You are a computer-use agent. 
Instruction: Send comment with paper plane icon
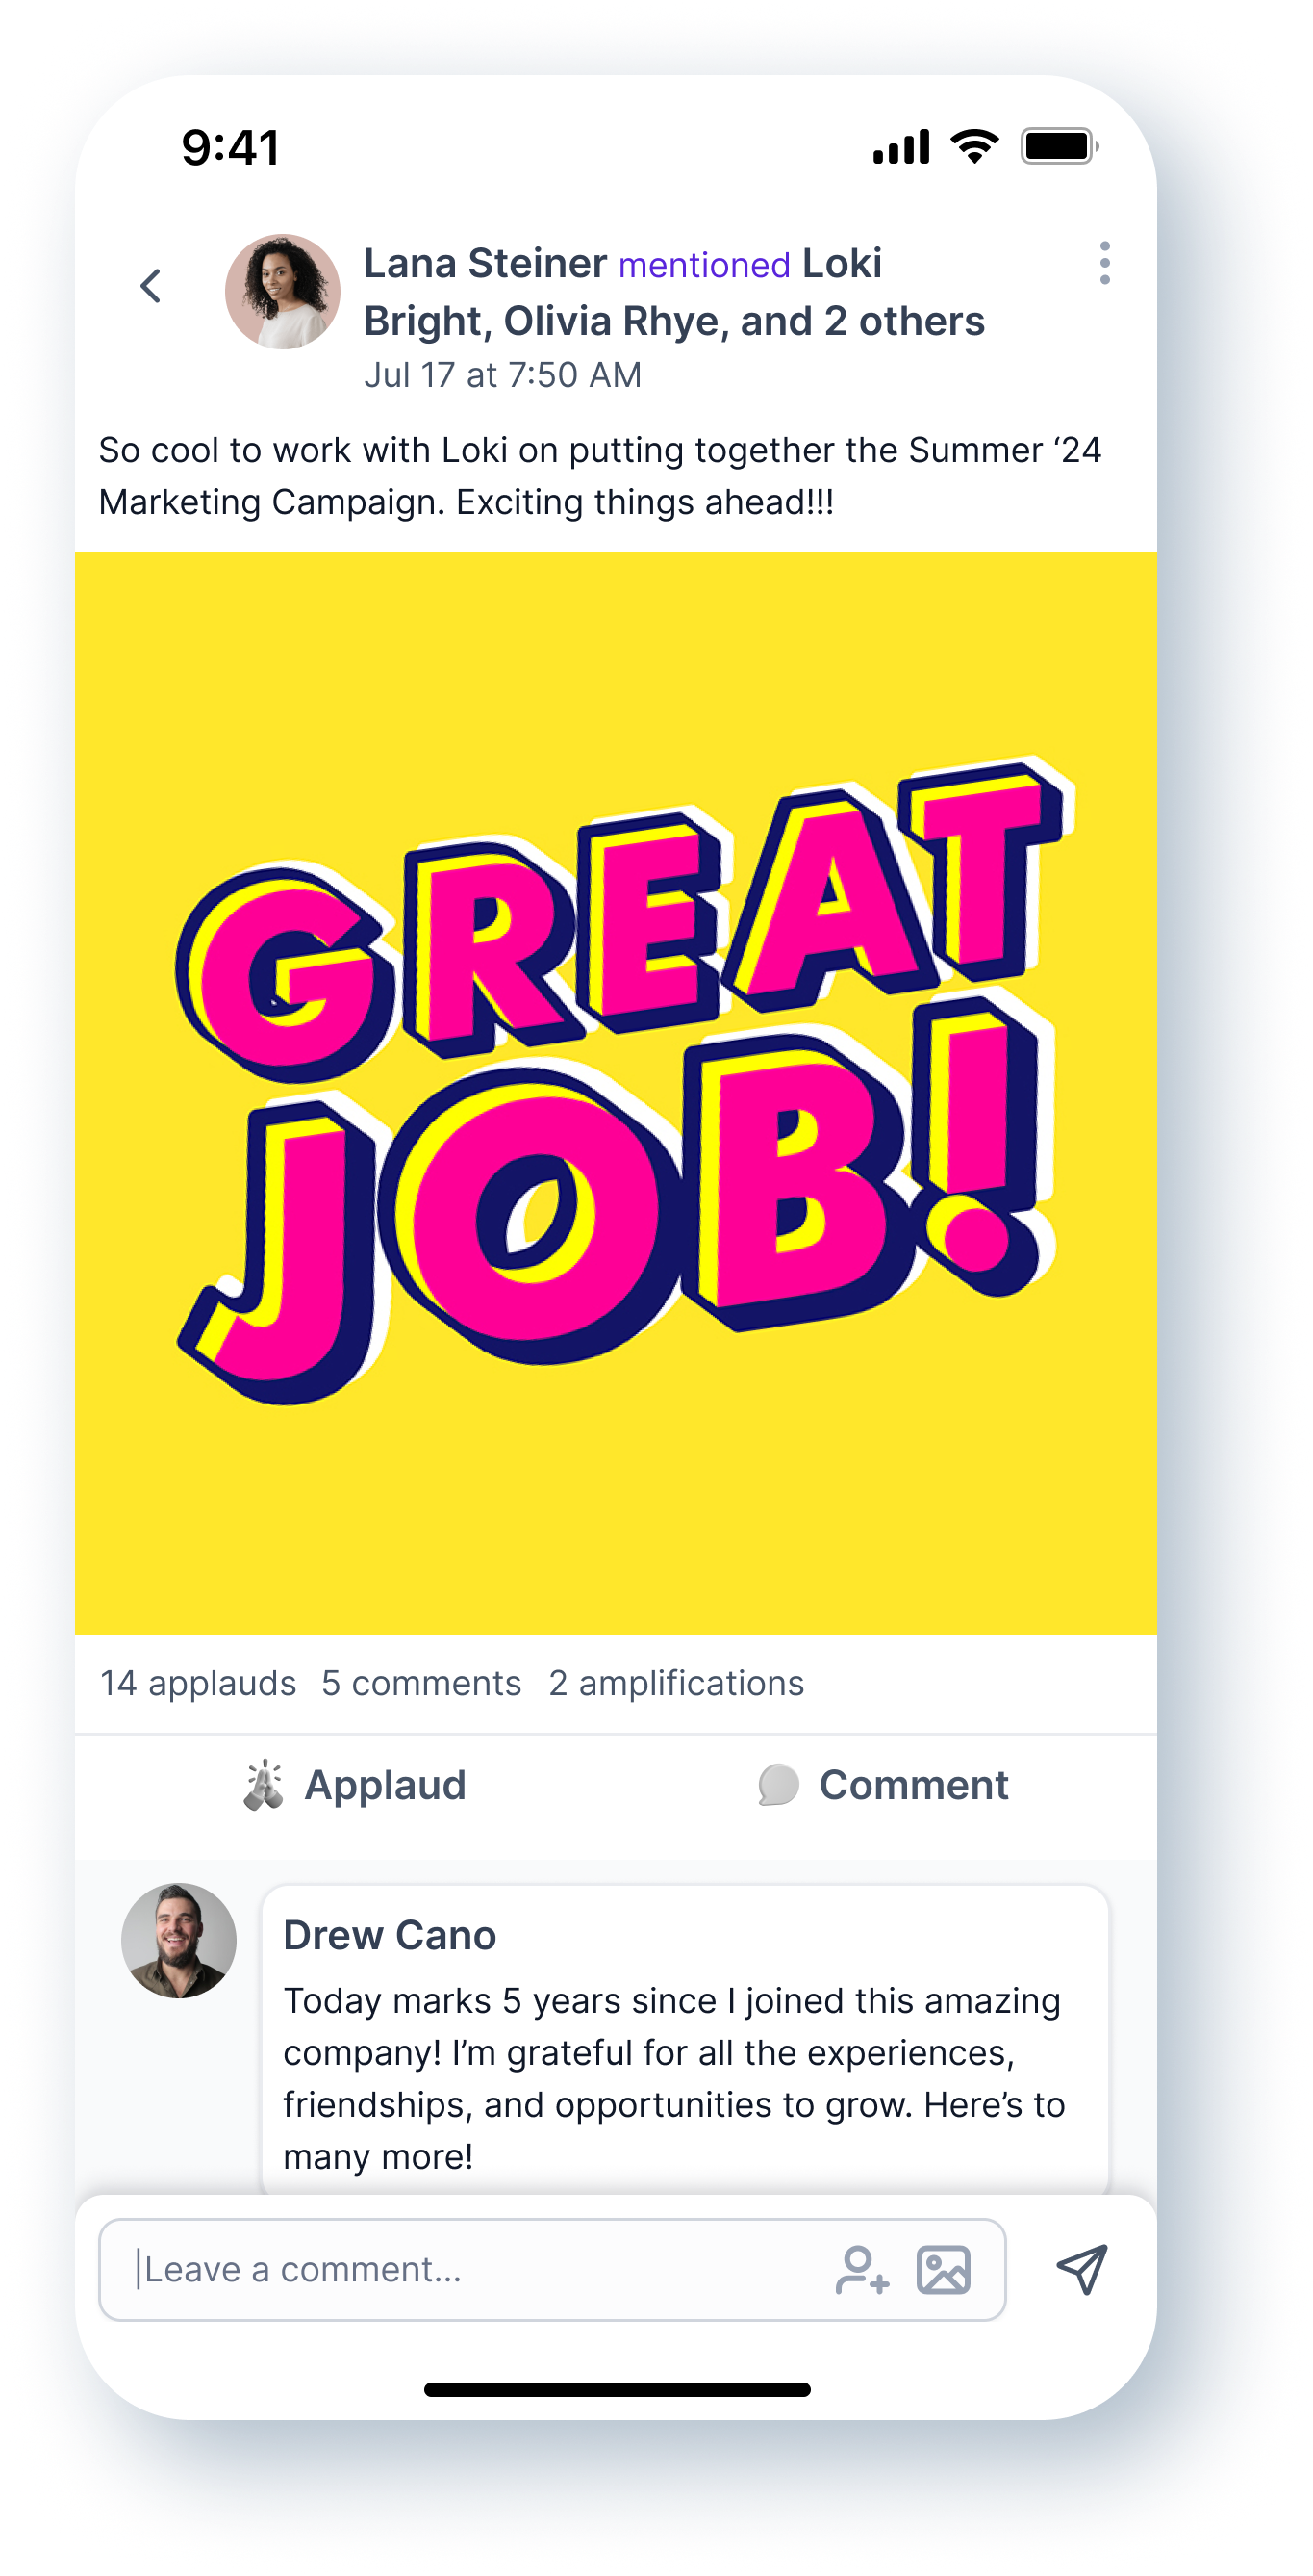[1082, 2270]
